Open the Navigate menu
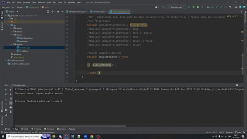 point(26,2)
